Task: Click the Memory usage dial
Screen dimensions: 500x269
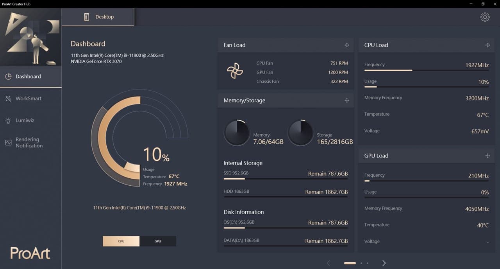Action: [x=237, y=133]
